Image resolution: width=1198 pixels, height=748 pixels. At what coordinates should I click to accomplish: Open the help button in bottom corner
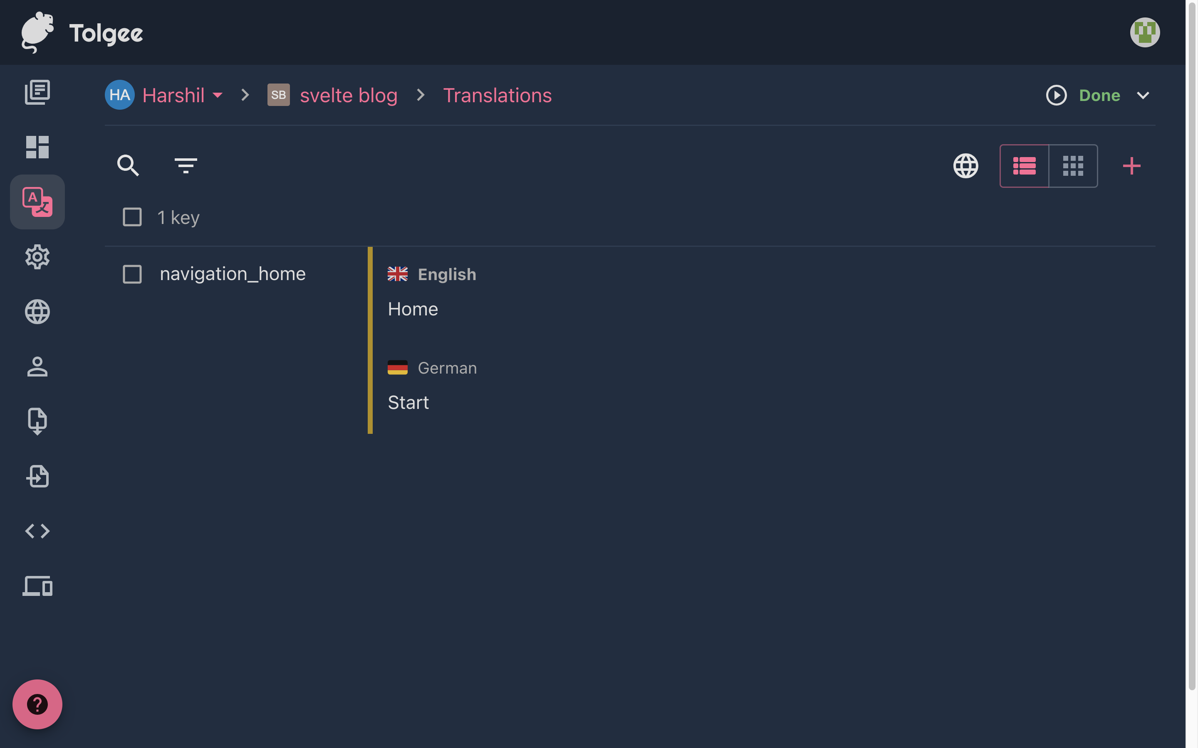pyautogui.click(x=37, y=704)
